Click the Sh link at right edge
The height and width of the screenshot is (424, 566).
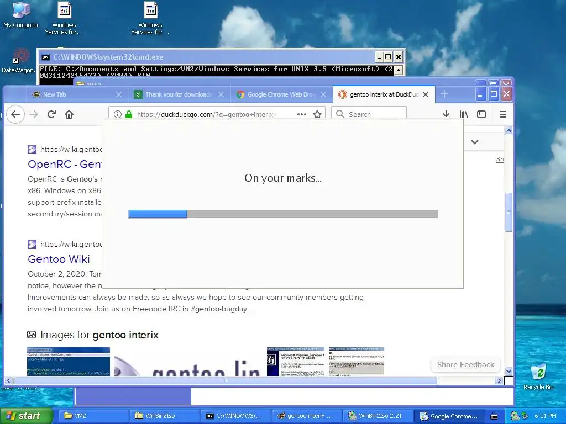click(x=500, y=159)
